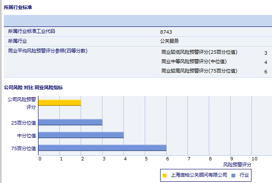Image resolution: width=272 pixels, height=183 pixels.
Task: Click the 公司风险 对比 同业风险指标 heading
Action: [x=33, y=87]
